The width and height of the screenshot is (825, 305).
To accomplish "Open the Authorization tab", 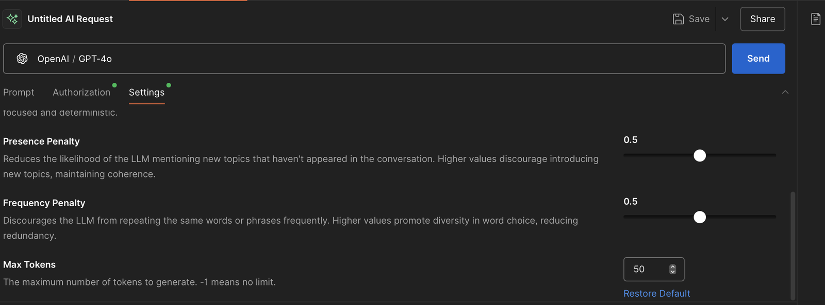I will 81,92.
